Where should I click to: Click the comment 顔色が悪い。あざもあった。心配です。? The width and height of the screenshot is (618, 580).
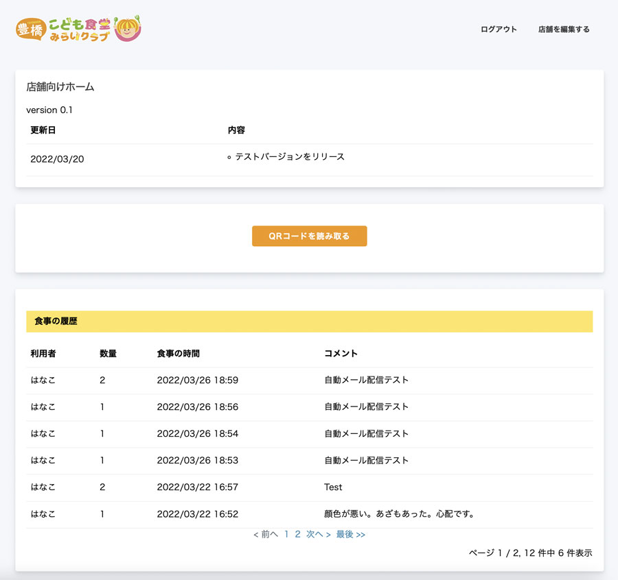point(399,513)
